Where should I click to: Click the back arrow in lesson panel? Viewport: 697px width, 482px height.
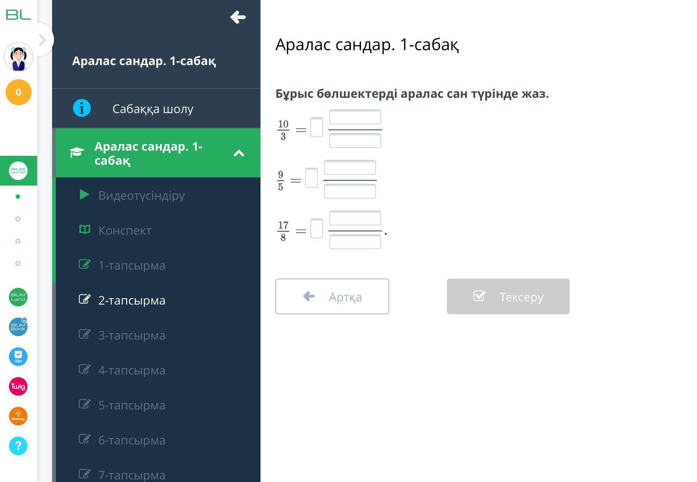coord(238,17)
